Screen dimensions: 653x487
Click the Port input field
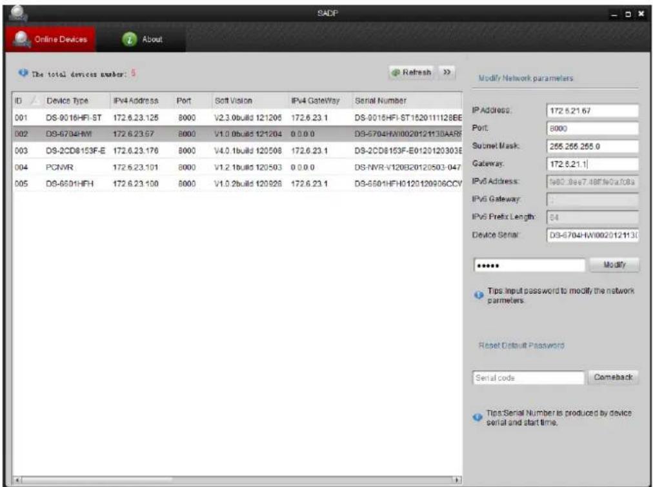(x=592, y=129)
